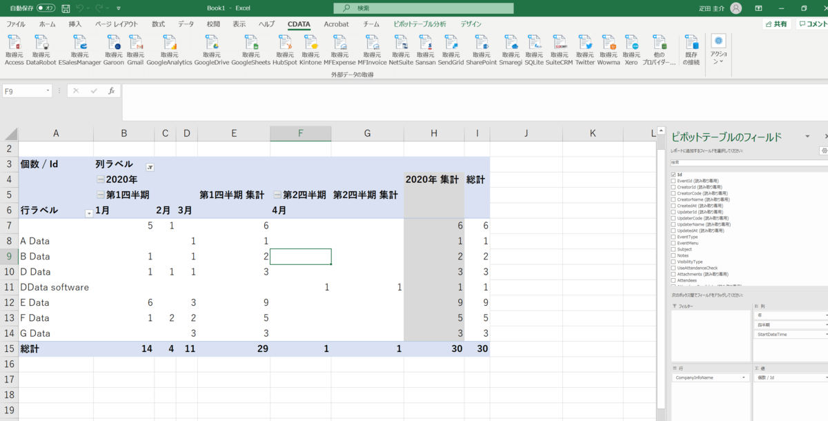Click the 共有 share button

pos(776,24)
